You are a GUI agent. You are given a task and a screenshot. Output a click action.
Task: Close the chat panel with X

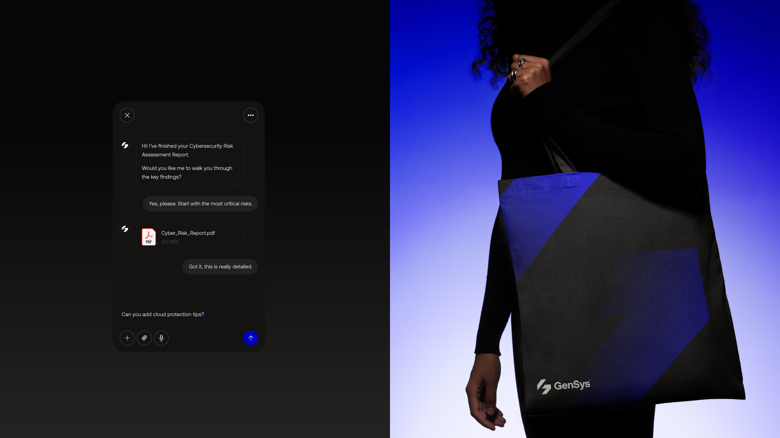pyautogui.click(x=127, y=115)
